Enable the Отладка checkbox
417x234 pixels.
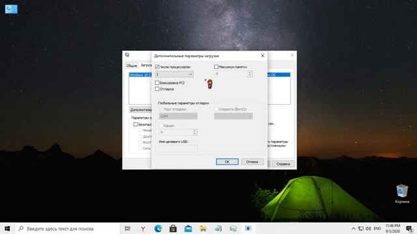[157, 89]
